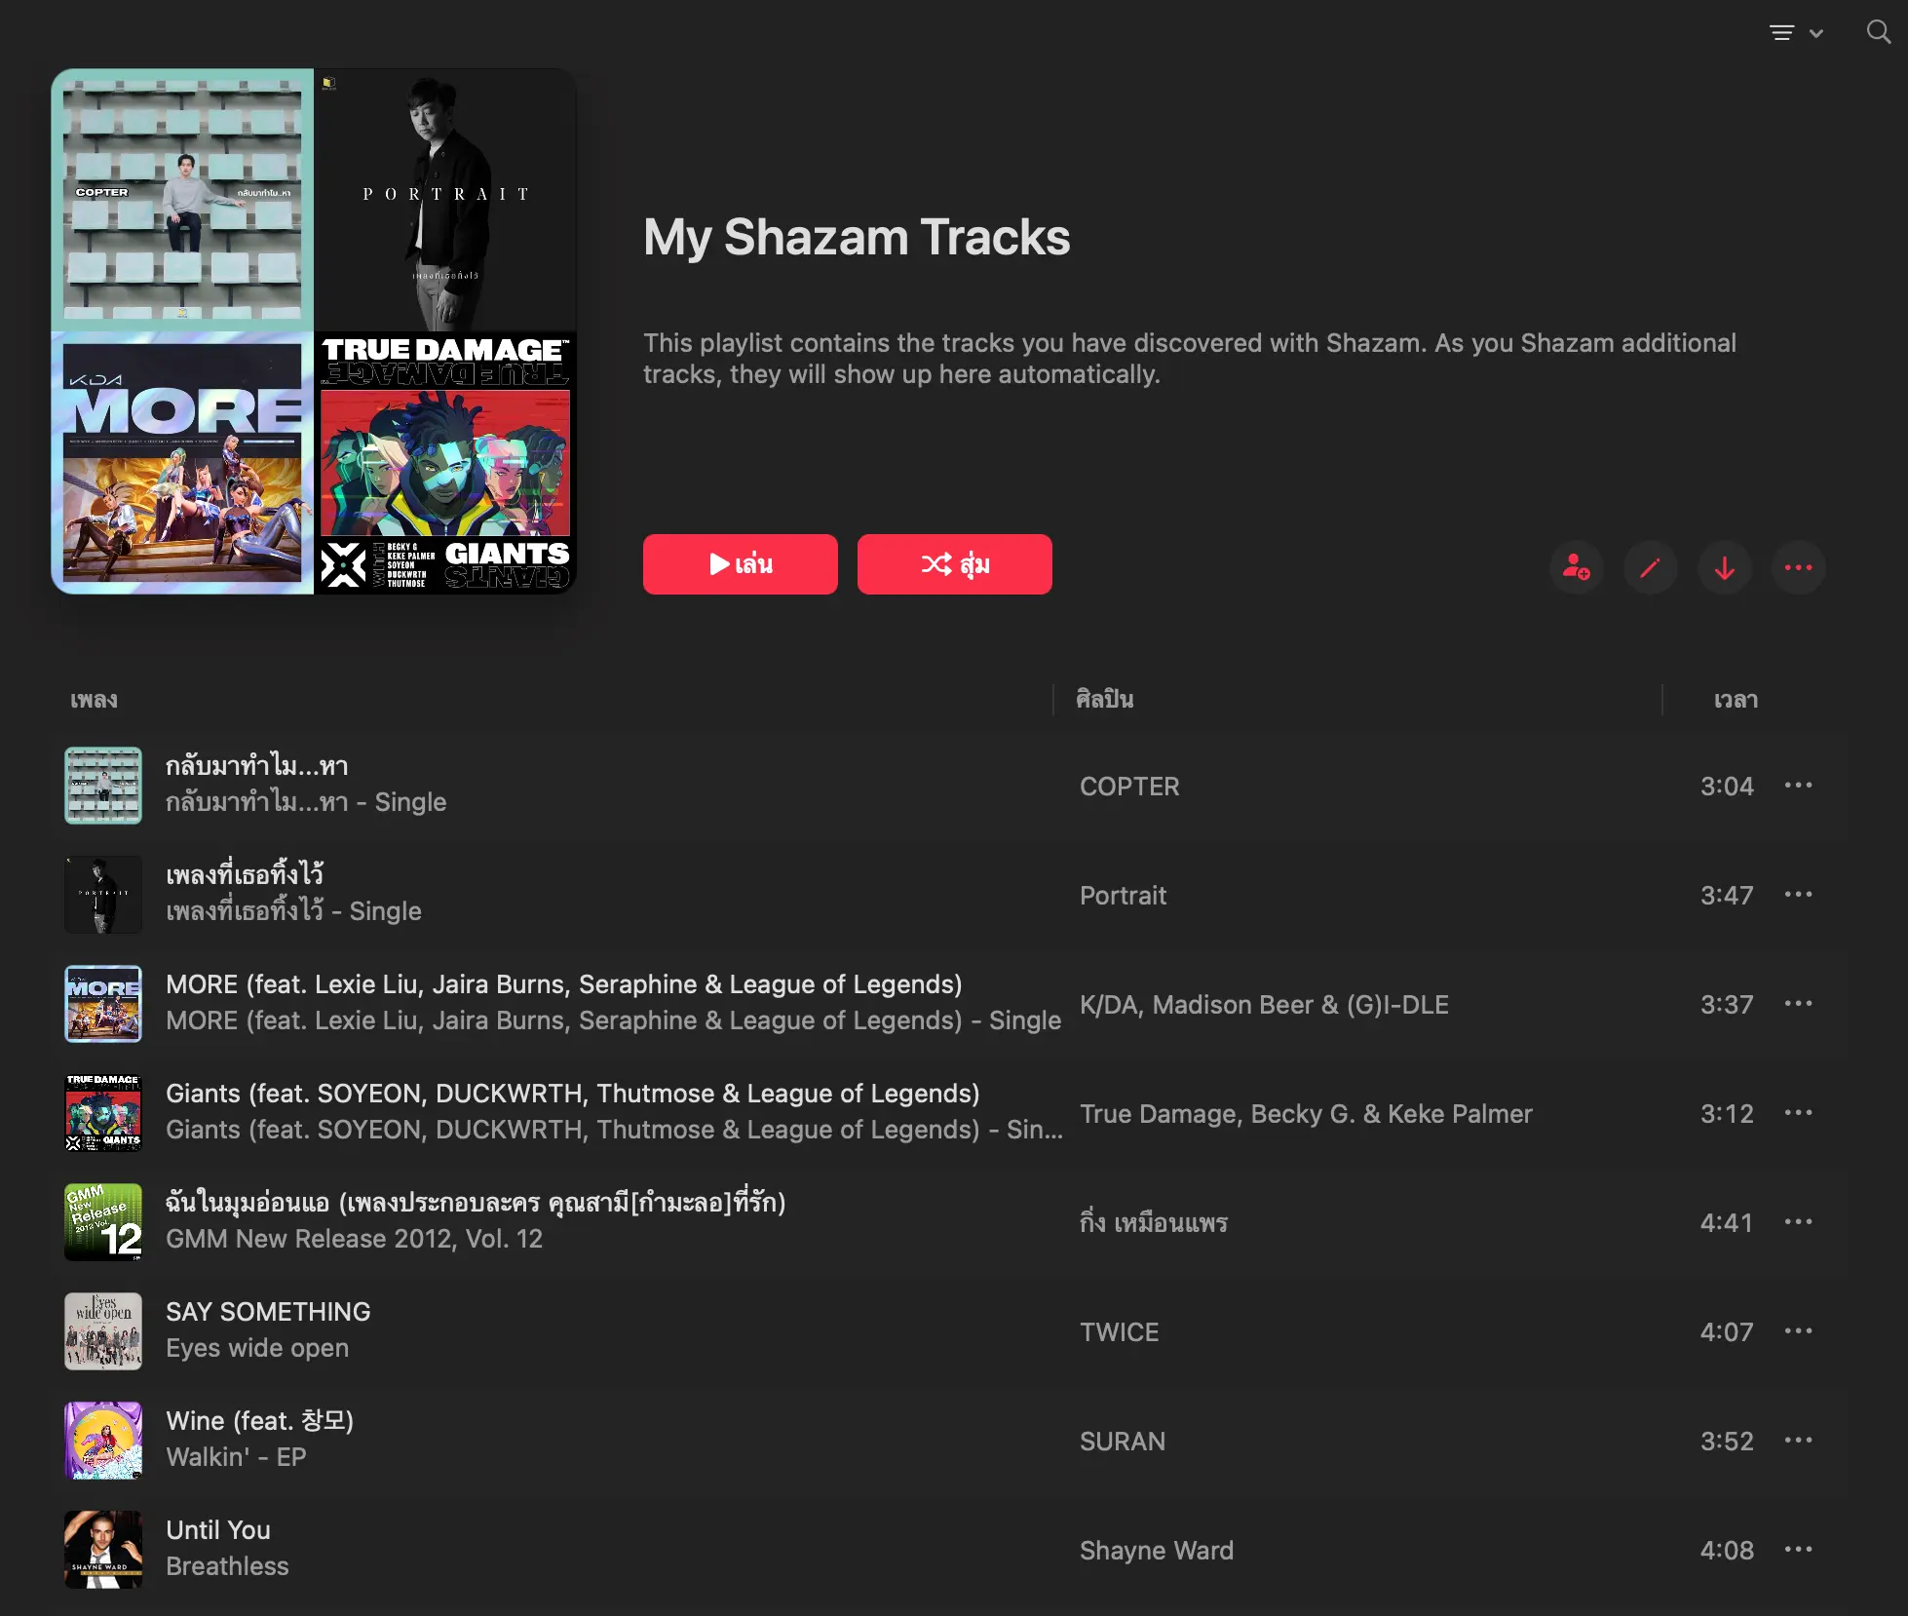This screenshot has height=1616, width=1908.
Task: Click the เพลง column header
Action: (x=94, y=700)
